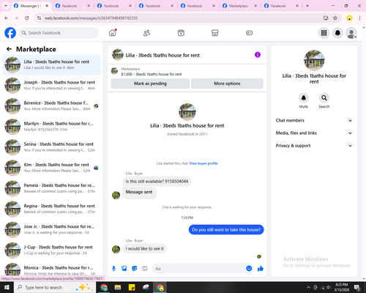
Task: Switch to the Marketplace browser tab
Action: click(x=240, y=6)
